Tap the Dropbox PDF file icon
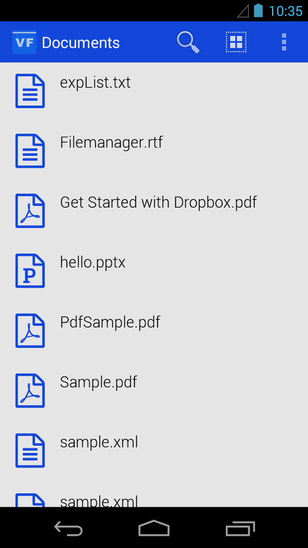Viewport: 308px width, 548px height. point(30,211)
